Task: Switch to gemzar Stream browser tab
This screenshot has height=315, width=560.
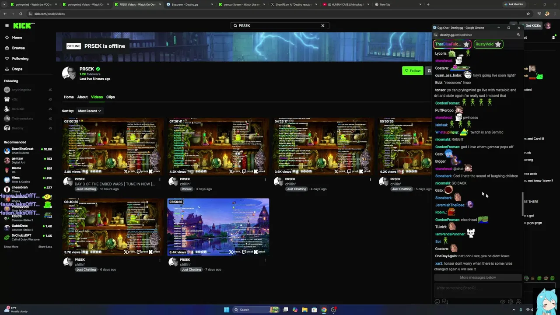Action: pyautogui.click(x=241, y=4)
